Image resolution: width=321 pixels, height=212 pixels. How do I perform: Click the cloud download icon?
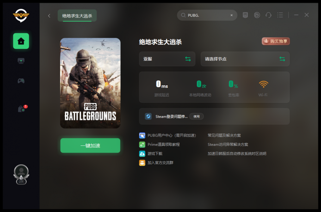(x=142, y=153)
